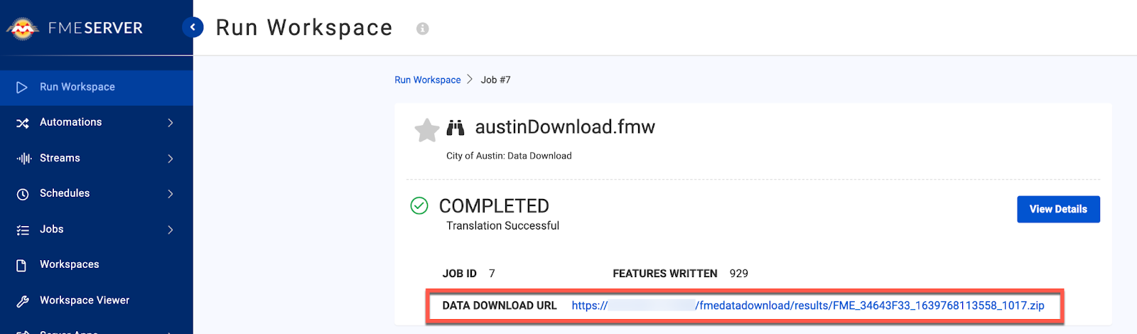Click the Workspace Viewer wrench icon
Viewport: 1137px width, 334px height.
point(23,301)
